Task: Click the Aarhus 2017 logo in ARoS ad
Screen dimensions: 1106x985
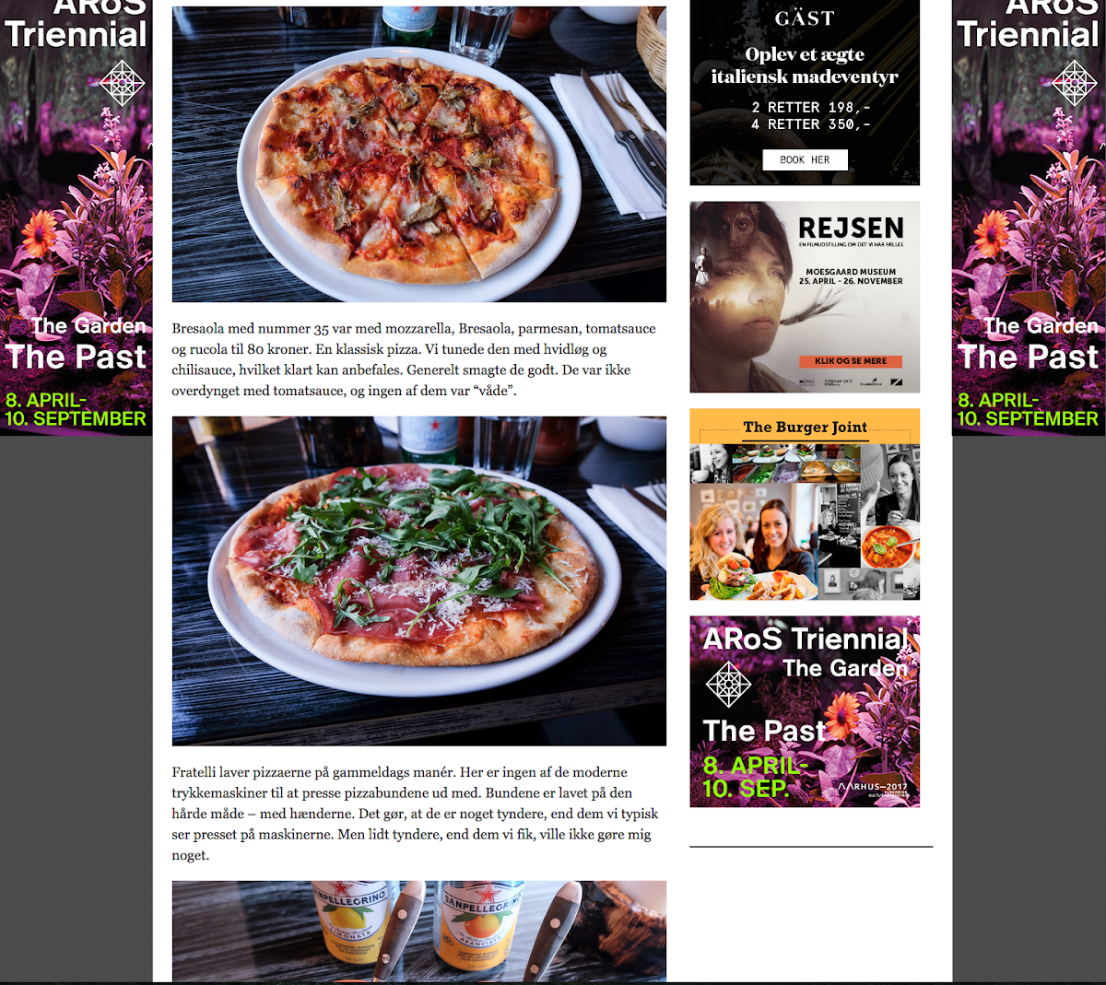Action: [874, 790]
